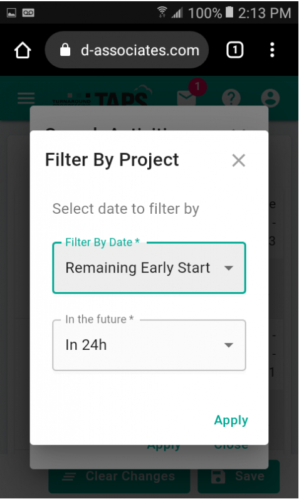Close the Filter By Project dialog
Image resolution: width=299 pixels, height=499 pixels.
tap(239, 160)
